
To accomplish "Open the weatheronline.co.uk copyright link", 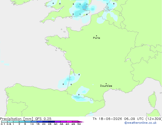I will [x=141, y=123].
